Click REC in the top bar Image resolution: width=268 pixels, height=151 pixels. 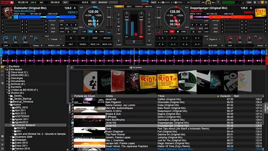[65, 2]
